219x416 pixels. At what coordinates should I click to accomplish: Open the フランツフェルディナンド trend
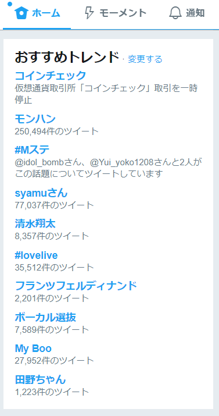[76, 286]
